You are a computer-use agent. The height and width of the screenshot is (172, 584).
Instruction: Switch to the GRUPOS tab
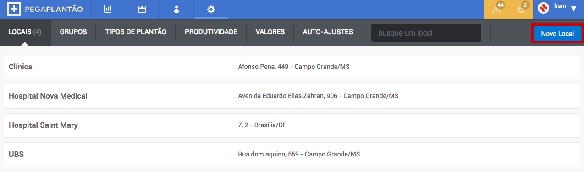pyautogui.click(x=73, y=32)
